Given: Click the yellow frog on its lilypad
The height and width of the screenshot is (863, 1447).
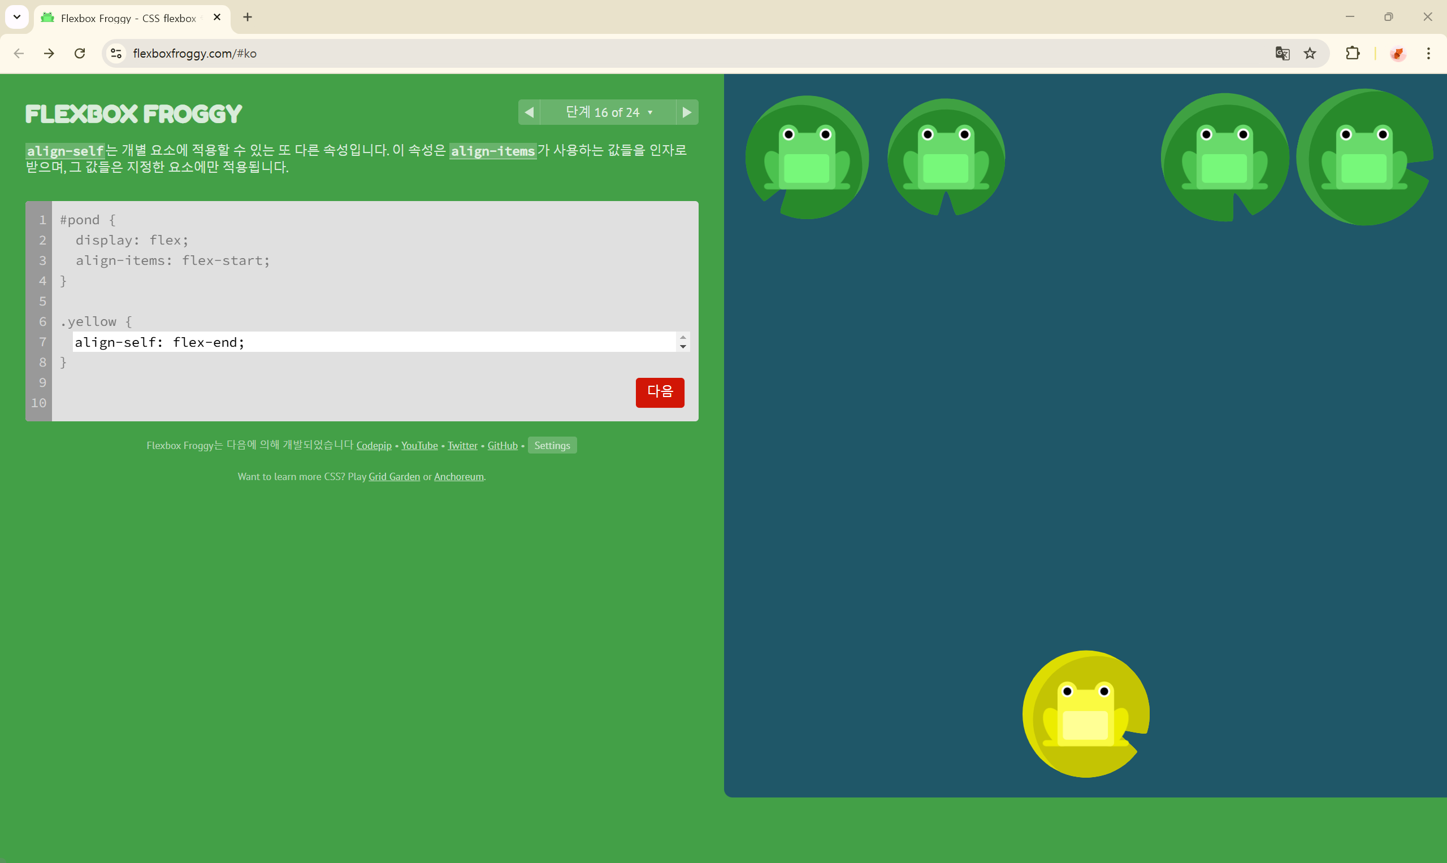Looking at the screenshot, I should coord(1085,714).
